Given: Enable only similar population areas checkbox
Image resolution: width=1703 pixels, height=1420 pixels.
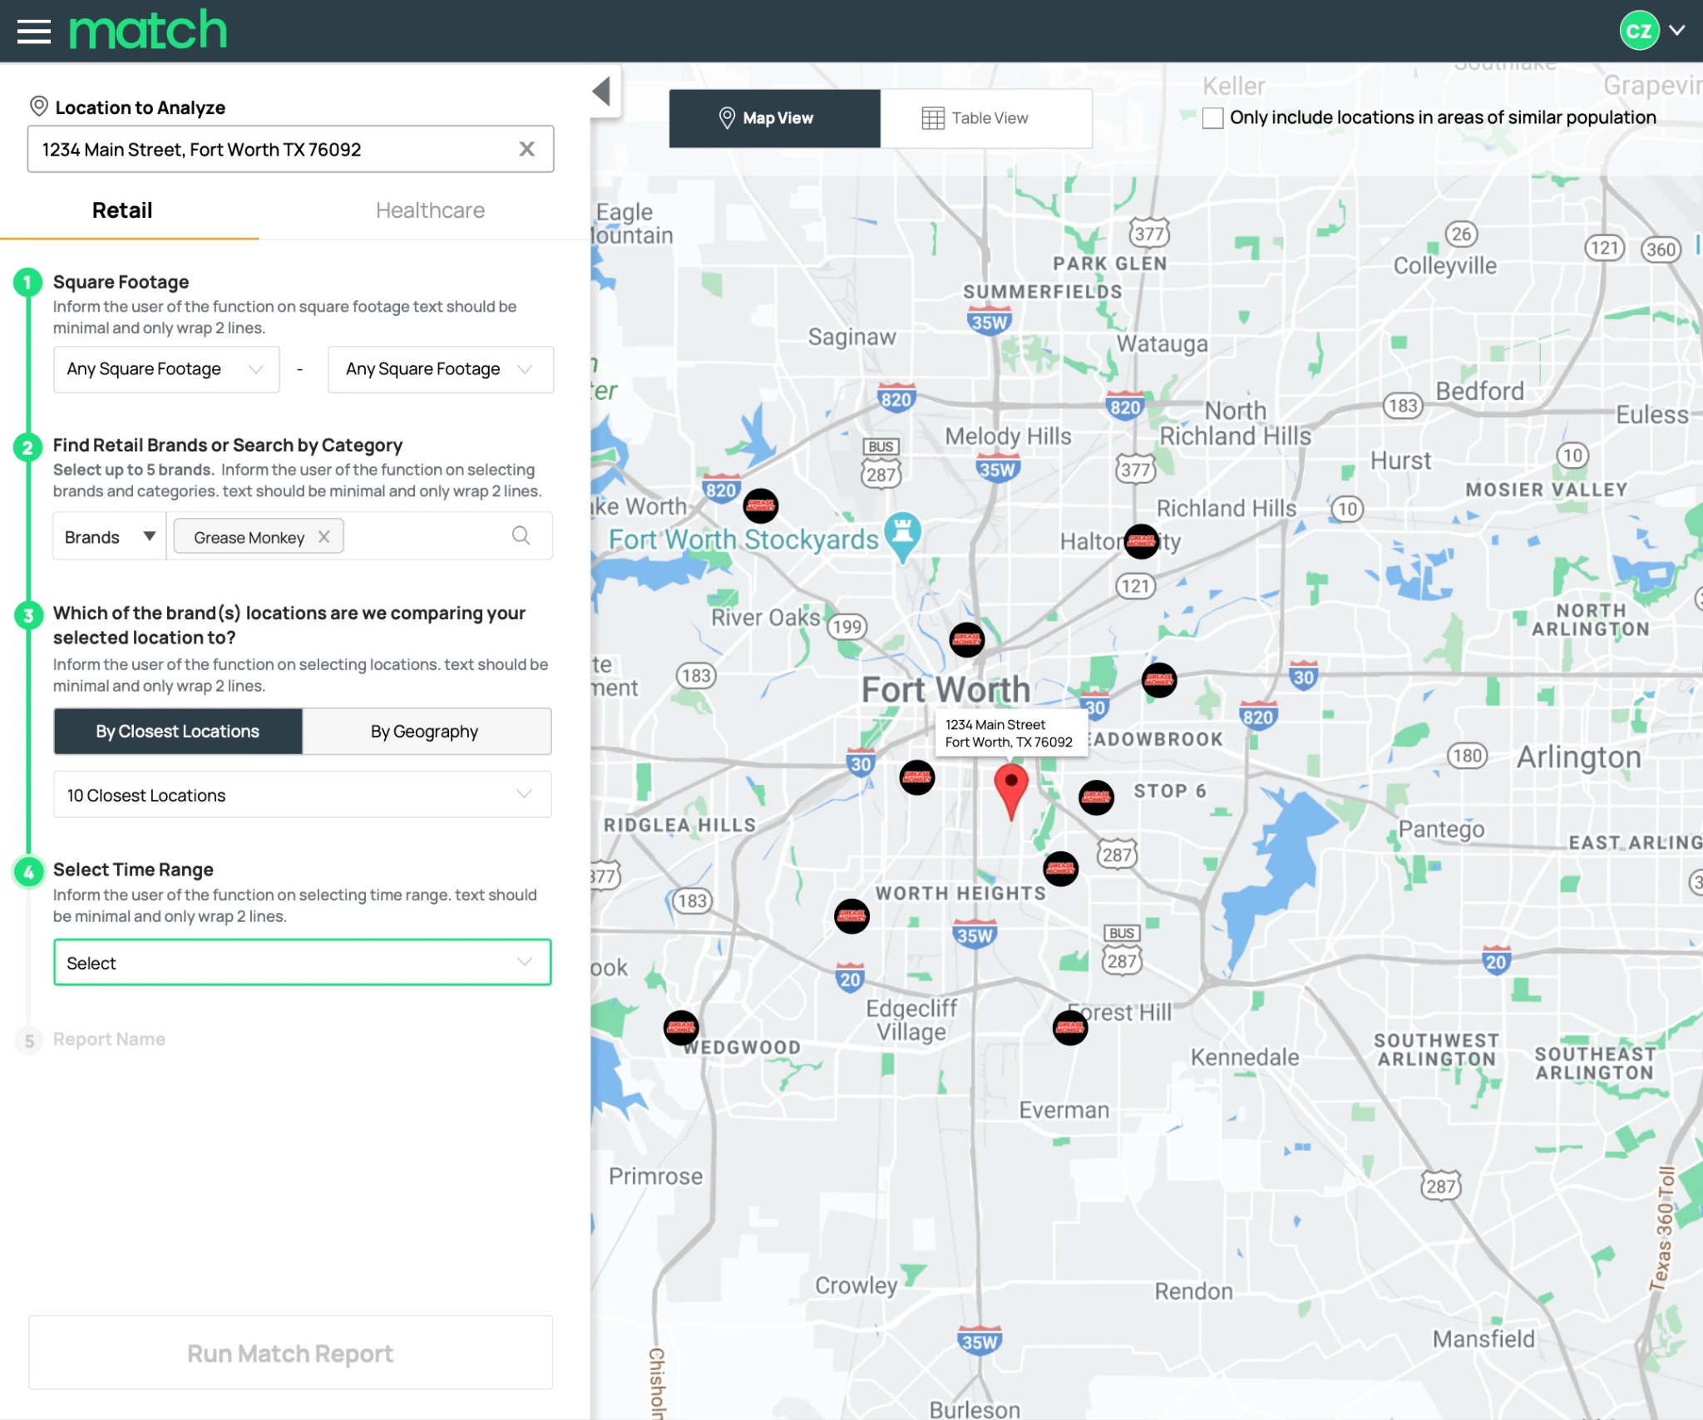Looking at the screenshot, I should click(x=1212, y=118).
